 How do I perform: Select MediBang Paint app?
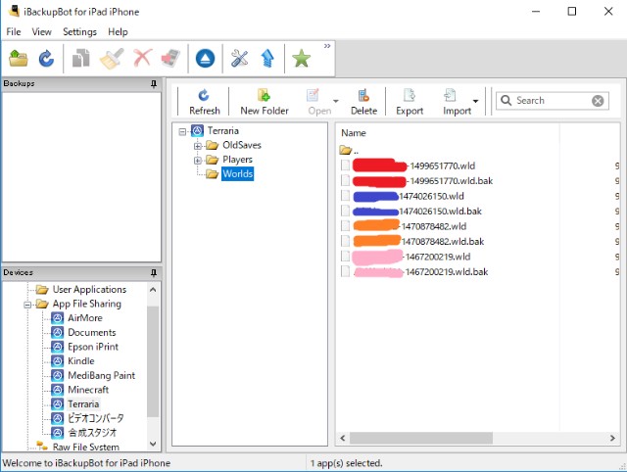[101, 376]
